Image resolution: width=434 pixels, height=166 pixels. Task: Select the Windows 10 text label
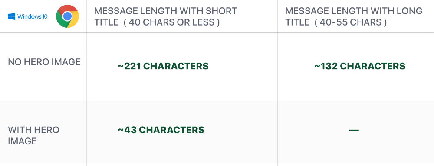pyautogui.click(x=33, y=16)
